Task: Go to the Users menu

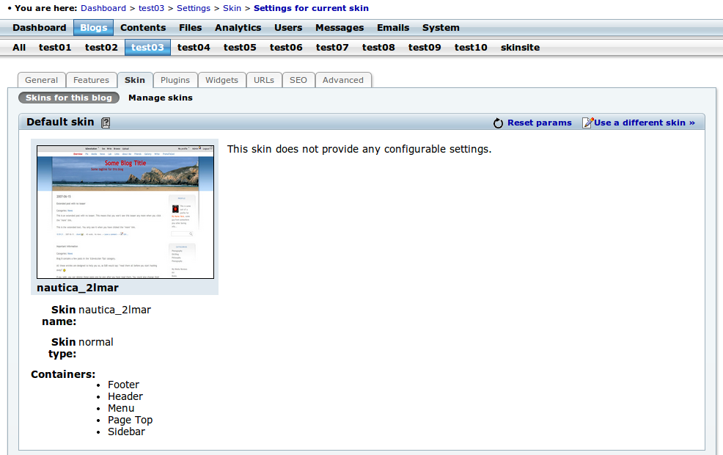Action: 288,28
